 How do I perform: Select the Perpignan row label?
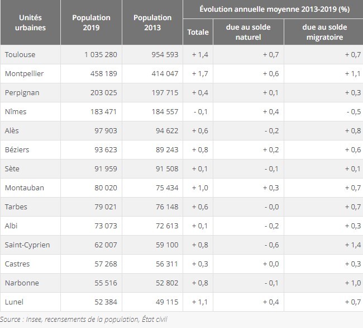22,92
